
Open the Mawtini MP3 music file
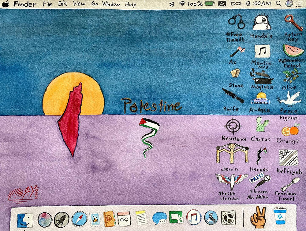pos(262,51)
